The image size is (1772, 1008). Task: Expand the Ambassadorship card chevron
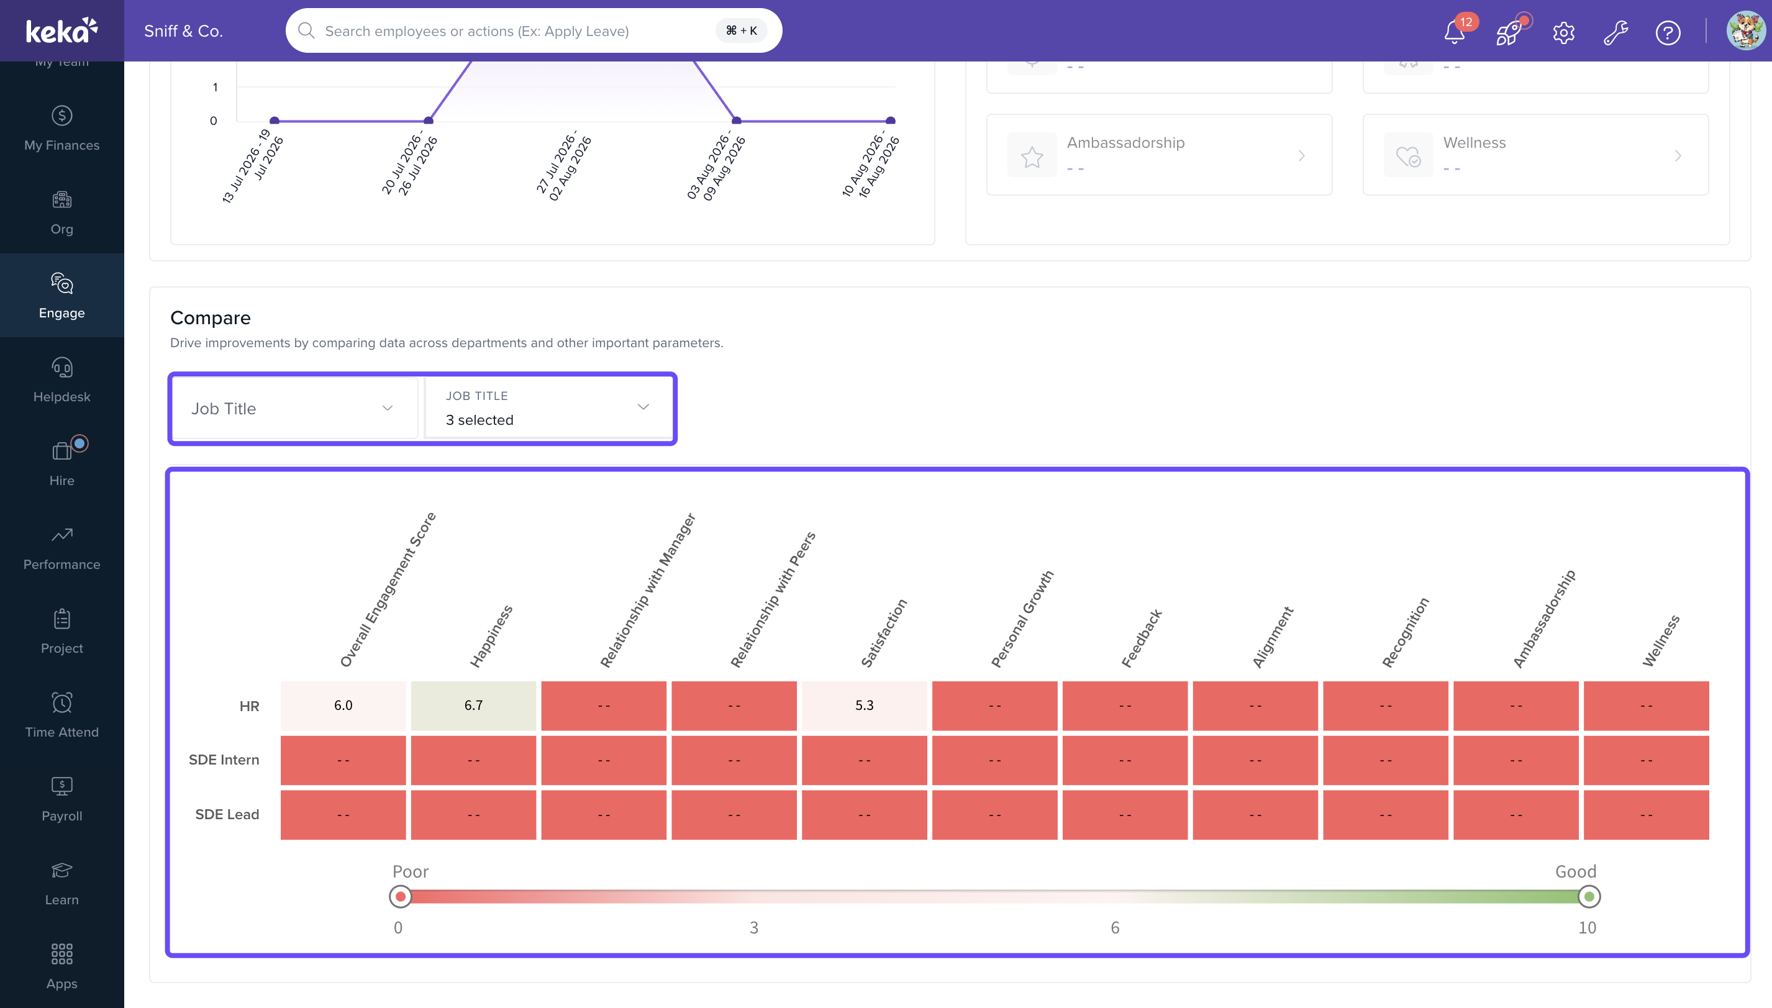[1301, 156]
